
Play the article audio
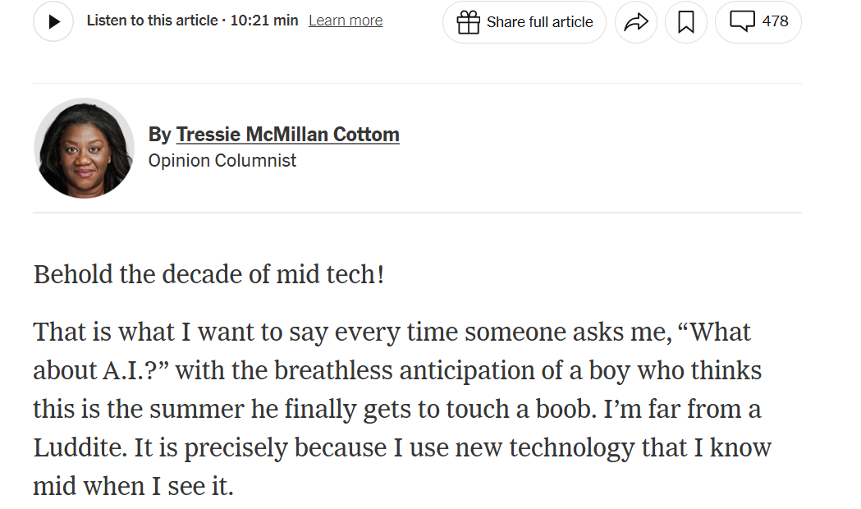[x=53, y=21]
